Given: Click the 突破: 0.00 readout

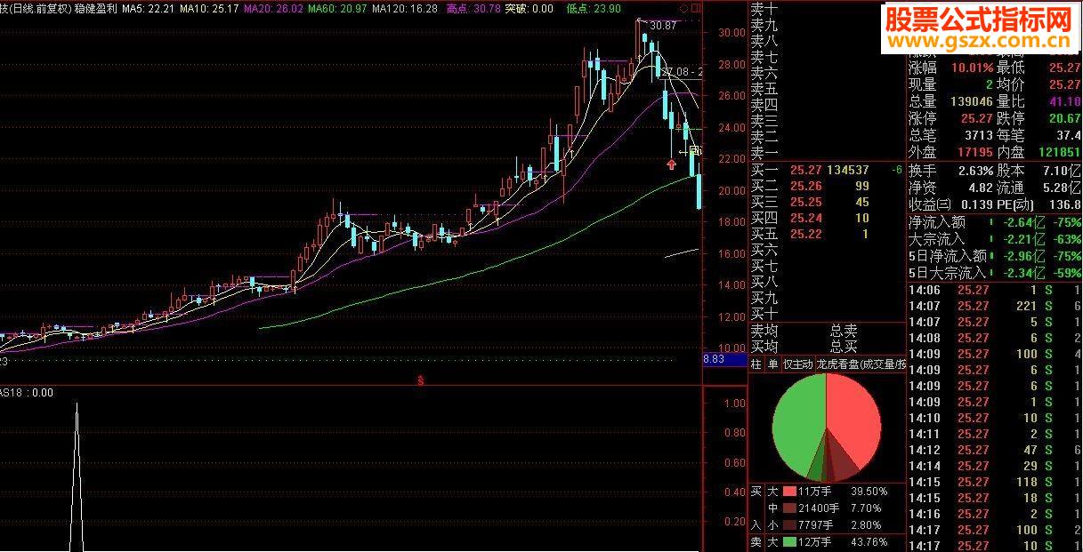Looking at the screenshot, I should coord(529,8).
